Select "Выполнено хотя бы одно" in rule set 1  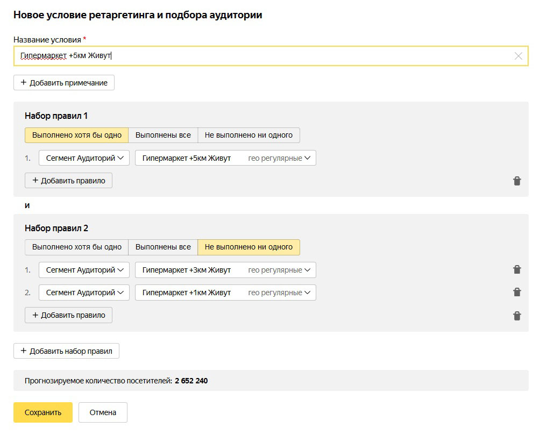77,135
